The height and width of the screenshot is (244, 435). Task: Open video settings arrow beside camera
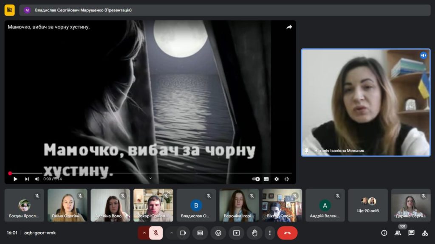pos(172,233)
